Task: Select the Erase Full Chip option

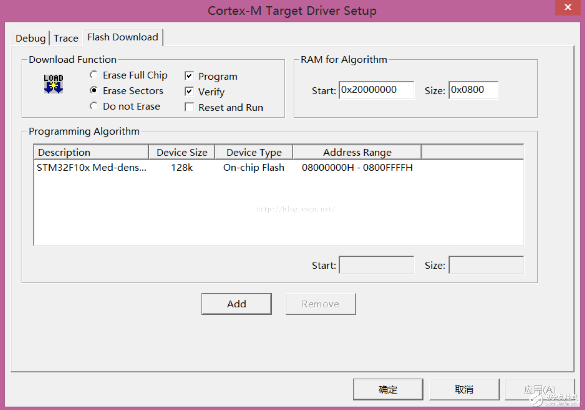Action: 94,75
